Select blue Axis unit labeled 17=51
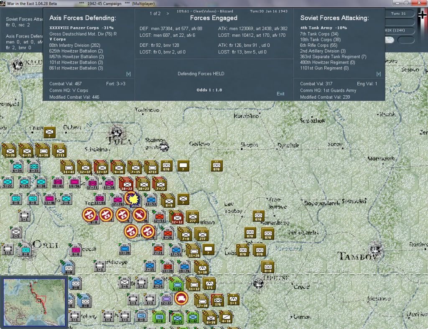428x329 pixels. (176, 250)
